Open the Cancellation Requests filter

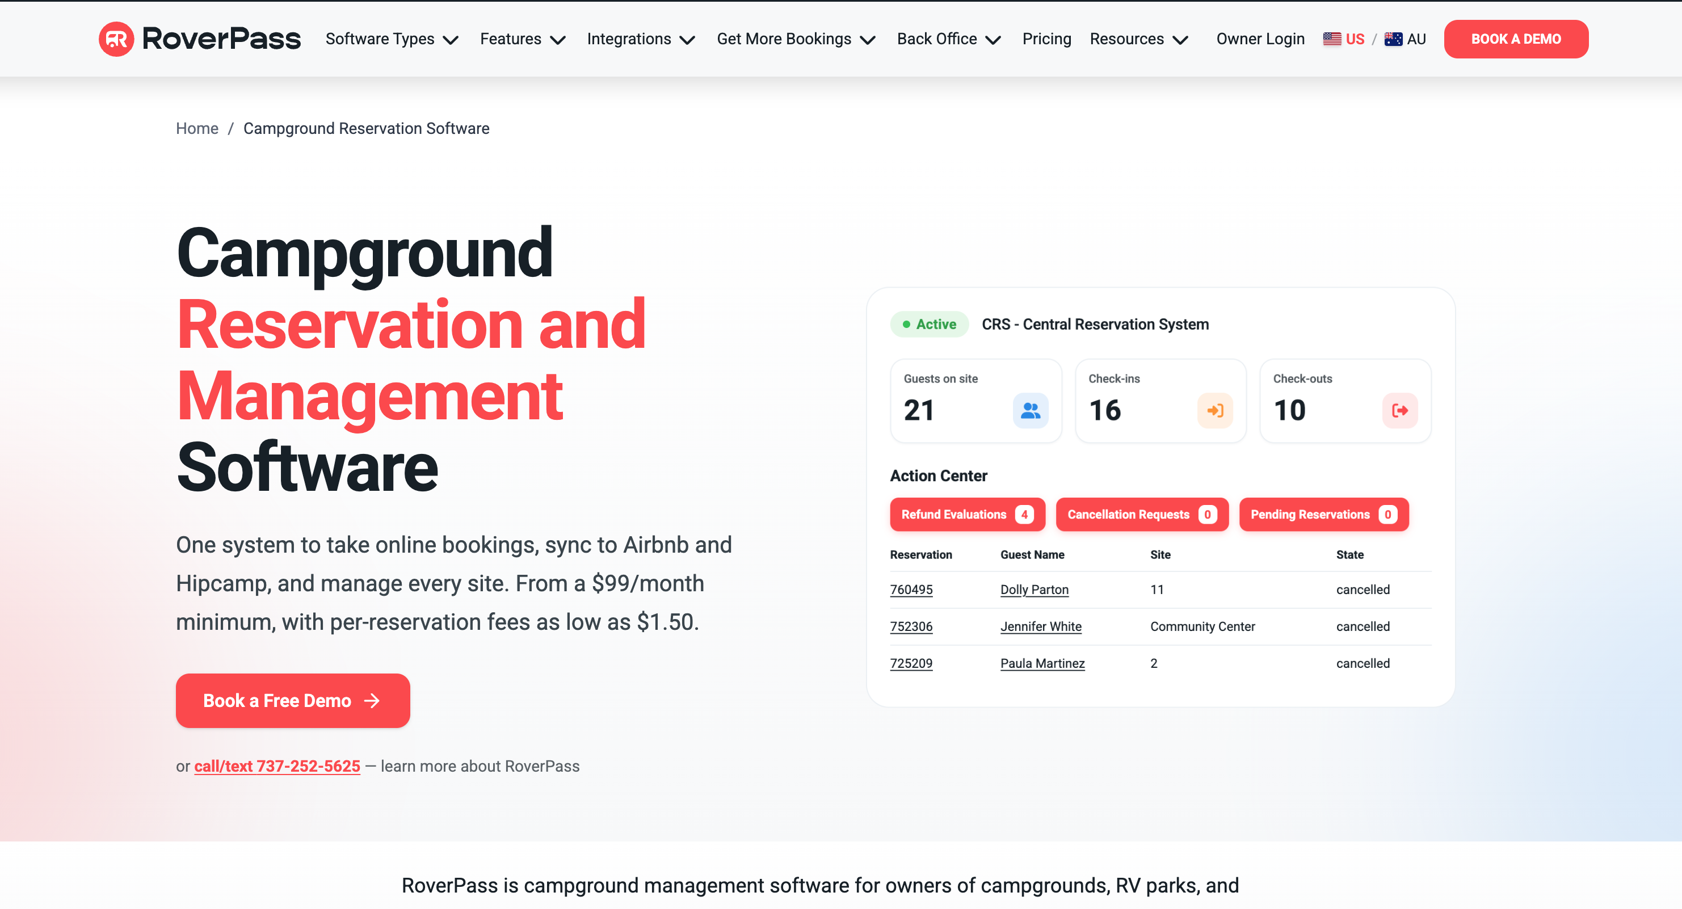(x=1142, y=515)
